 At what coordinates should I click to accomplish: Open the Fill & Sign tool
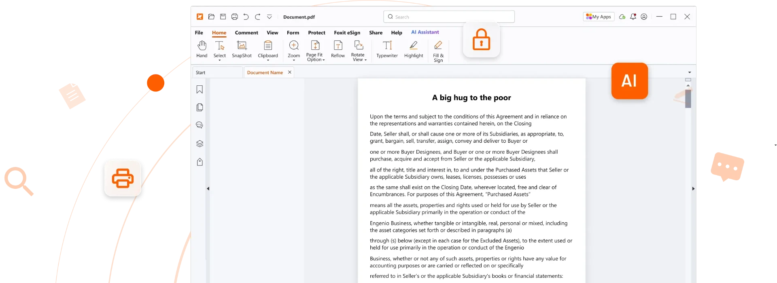click(438, 51)
